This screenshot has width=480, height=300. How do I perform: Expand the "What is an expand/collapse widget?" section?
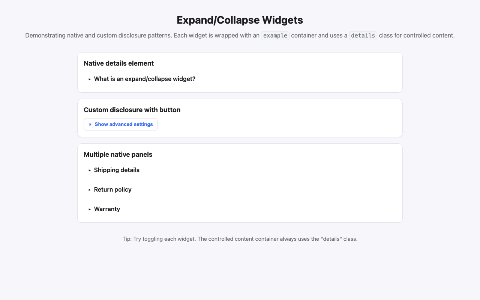pyautogui.click(x=145, y=79)
